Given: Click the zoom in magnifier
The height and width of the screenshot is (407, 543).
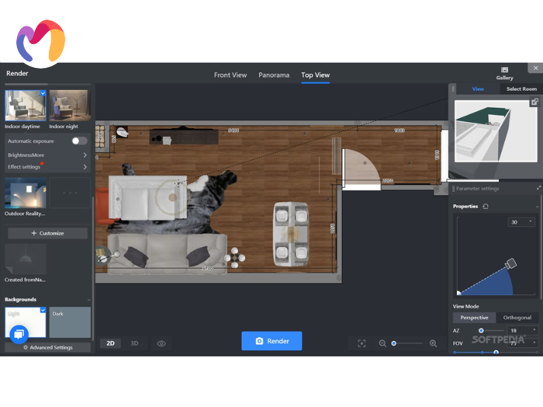Looking at the screenshot, I should (433, 343).
